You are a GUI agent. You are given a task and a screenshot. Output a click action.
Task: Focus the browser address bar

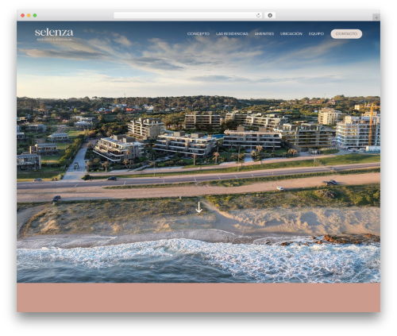(x=185, y=15)
